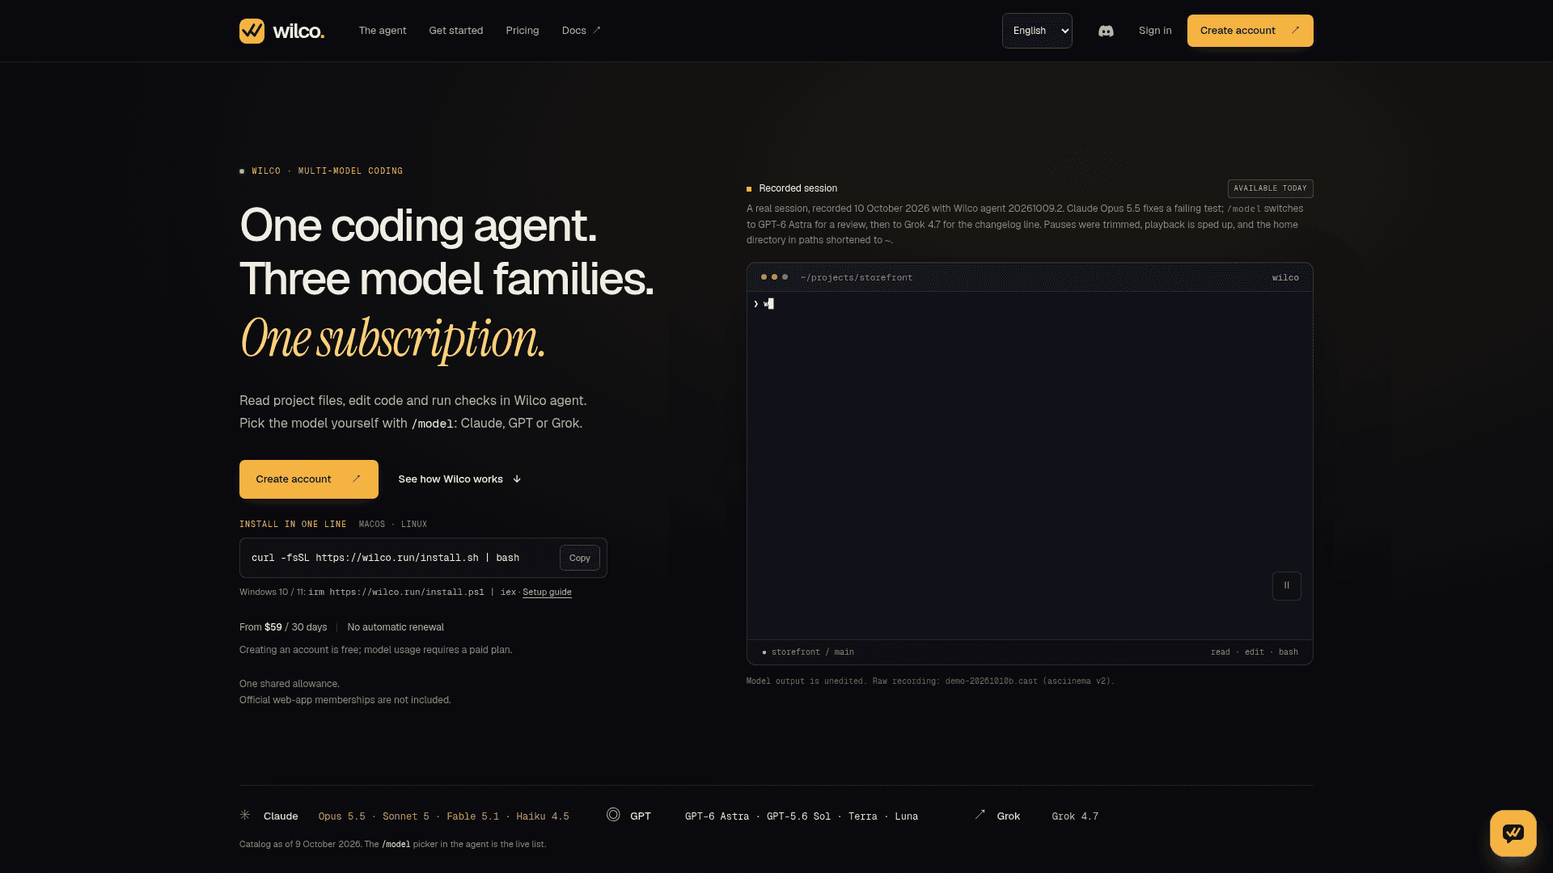Open the Get started page

pos(456,31)
